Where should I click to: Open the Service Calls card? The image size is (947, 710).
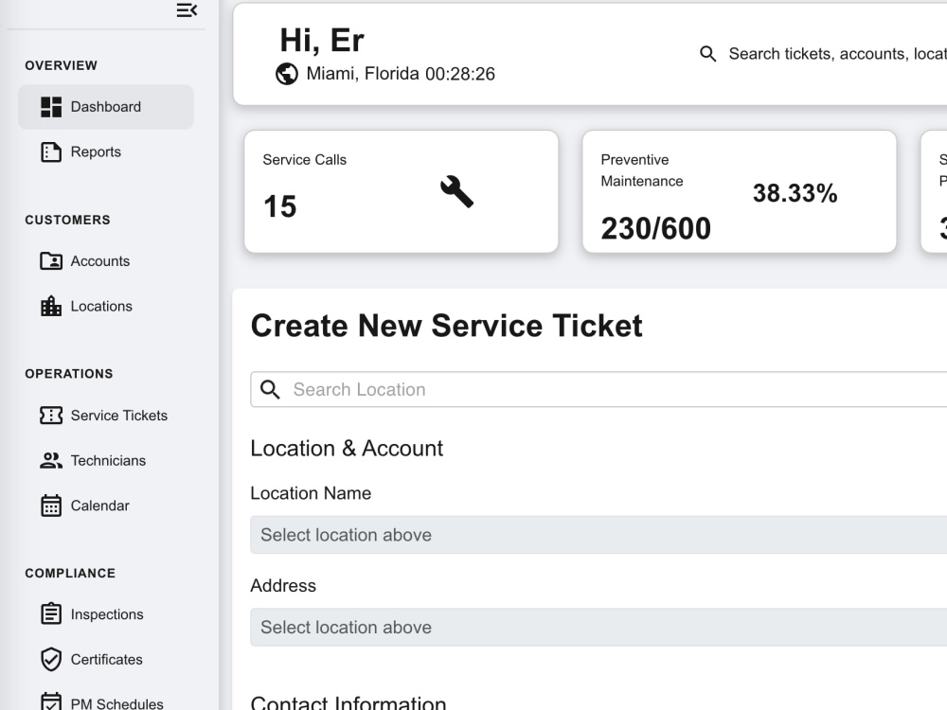[401, 191]
